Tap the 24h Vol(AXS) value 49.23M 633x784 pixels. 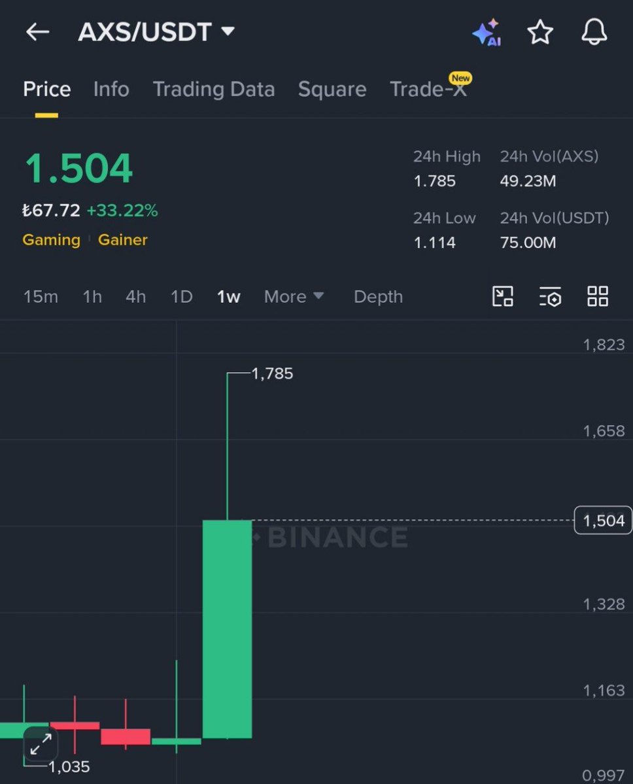[x=528, y=181]
